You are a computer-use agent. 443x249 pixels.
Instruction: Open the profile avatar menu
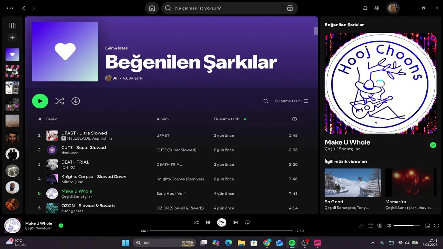[x=392, y=8]
